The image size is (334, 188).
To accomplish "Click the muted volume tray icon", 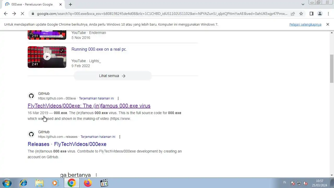I will click(x=305, y=183).
